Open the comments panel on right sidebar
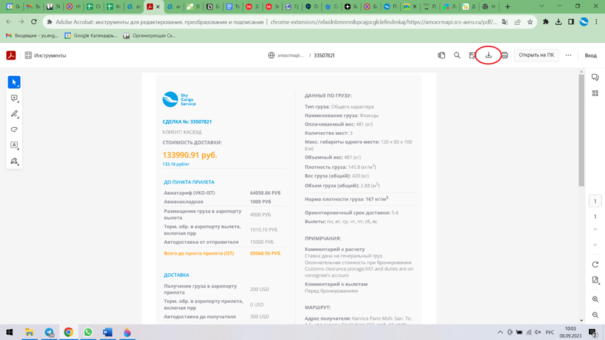Image resolution: width=605 pixels, height=340 pixels. (x=595, y=78)
